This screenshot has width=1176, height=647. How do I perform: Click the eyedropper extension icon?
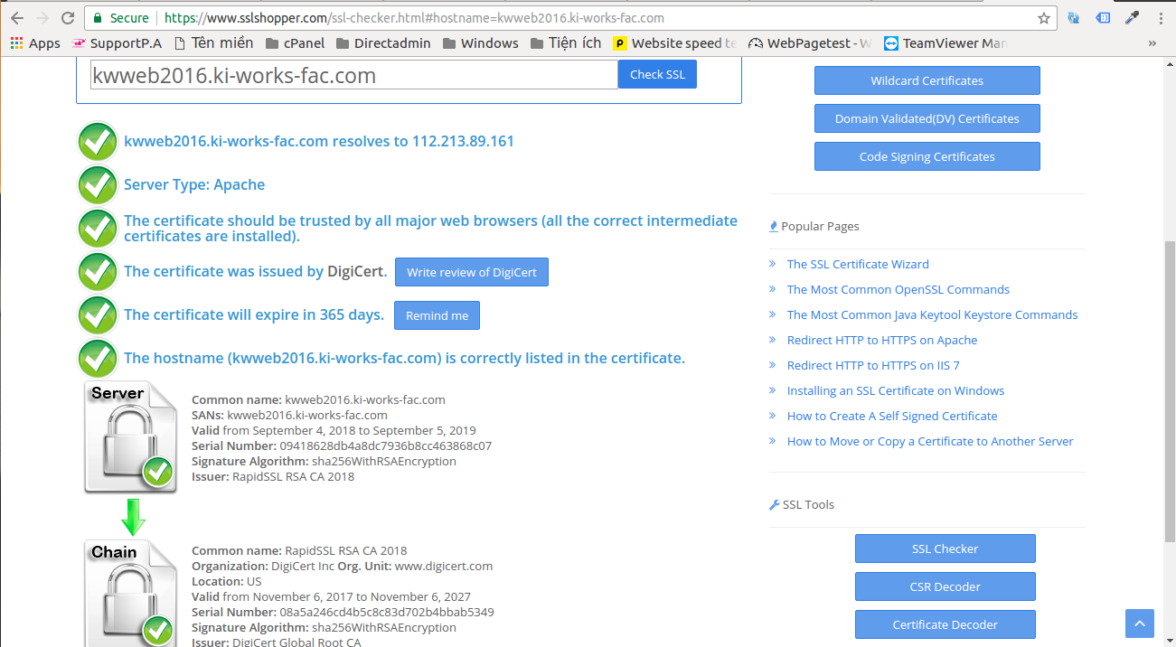(1132, 18)
